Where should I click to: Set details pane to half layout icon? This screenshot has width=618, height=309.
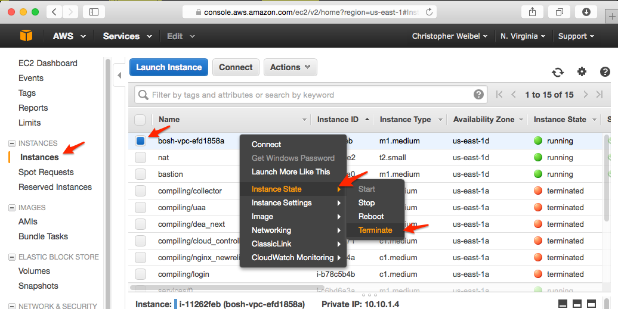pos(577,304)
